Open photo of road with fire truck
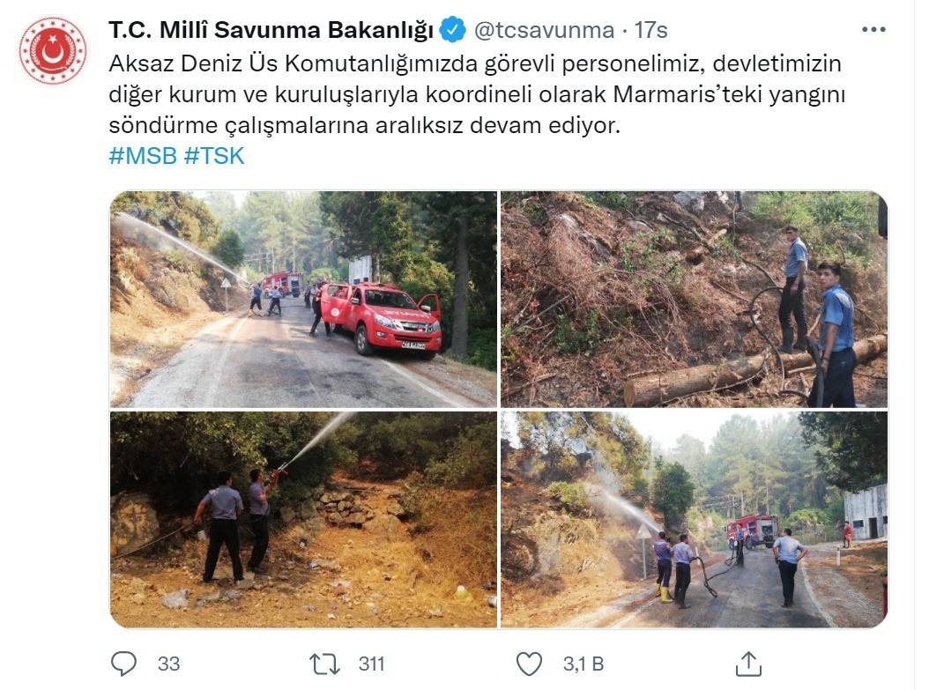This screenshot has height=690, width=944. tap(695, 520)
